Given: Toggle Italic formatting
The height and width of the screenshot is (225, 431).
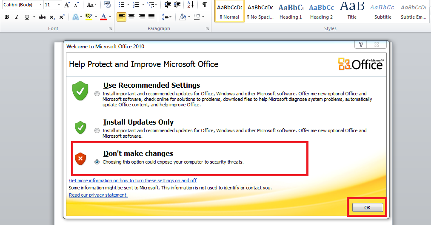Looking at the screenshot, I should (x=17, y=17).
